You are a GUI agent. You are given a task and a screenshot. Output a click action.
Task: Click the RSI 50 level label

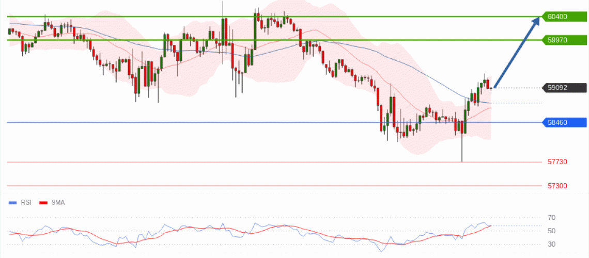click(x=551, y=231)
